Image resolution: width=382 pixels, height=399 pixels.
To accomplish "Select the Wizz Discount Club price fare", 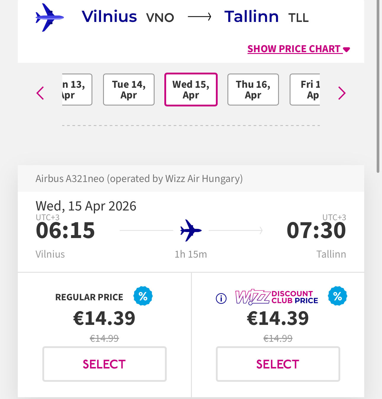I will [278, 364].
